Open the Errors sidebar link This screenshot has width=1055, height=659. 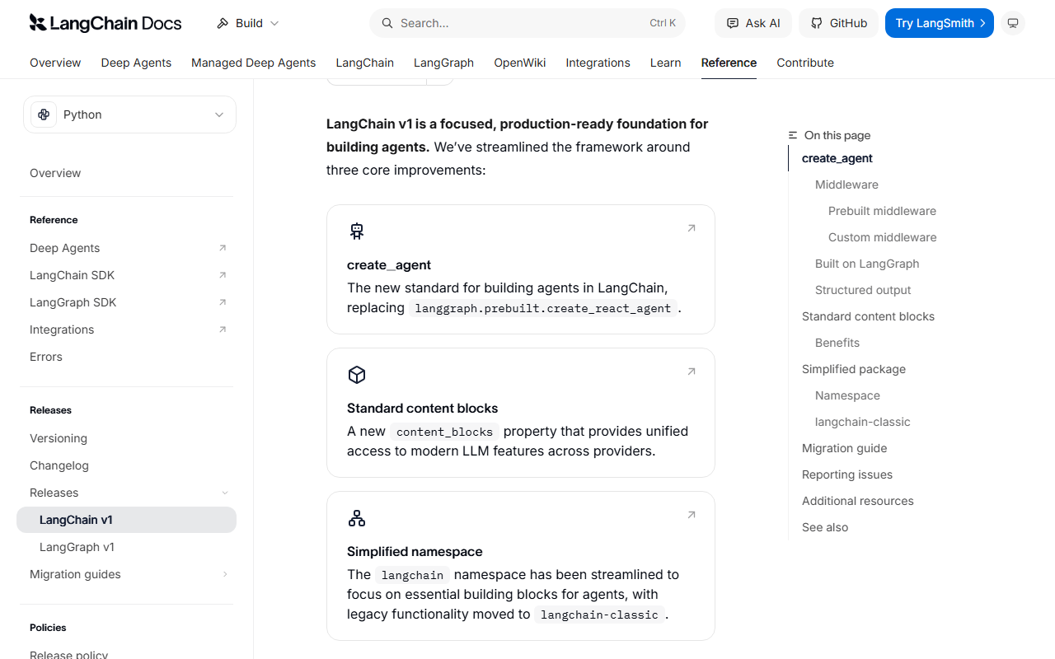(x=46, y=357)
